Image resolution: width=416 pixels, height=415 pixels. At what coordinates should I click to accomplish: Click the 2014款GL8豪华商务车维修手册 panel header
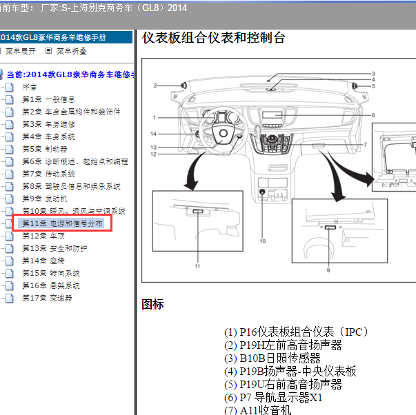click(x=66, y=37)
